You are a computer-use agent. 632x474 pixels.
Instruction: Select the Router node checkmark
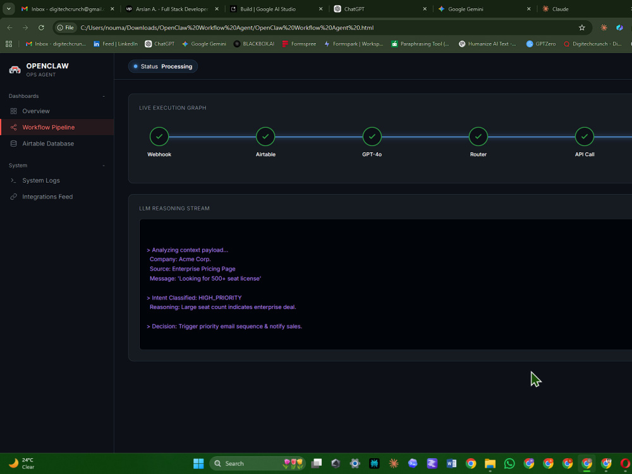(x=478, y=137)
